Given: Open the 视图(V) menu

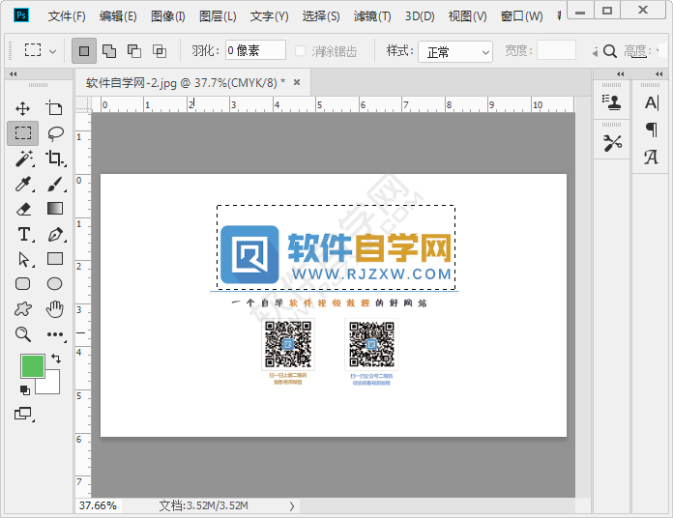Looking at the screenshot, I should point(467,16).
